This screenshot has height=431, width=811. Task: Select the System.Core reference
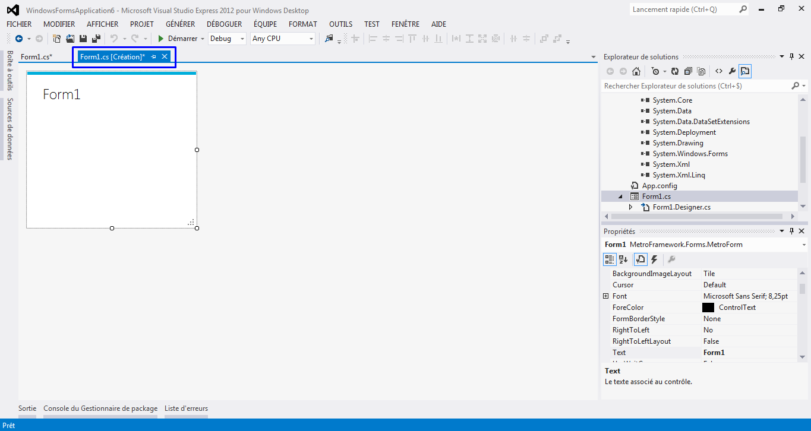coord(673,100)
